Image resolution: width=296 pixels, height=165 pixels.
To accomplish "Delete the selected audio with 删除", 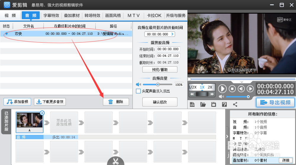I will (116, 102).
